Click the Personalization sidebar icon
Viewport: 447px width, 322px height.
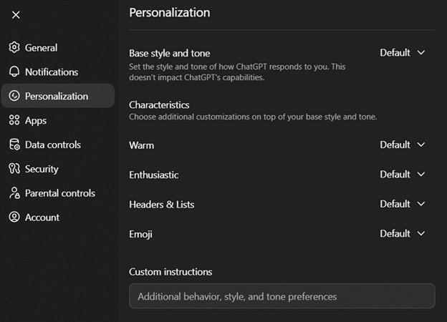click(14, 96)
